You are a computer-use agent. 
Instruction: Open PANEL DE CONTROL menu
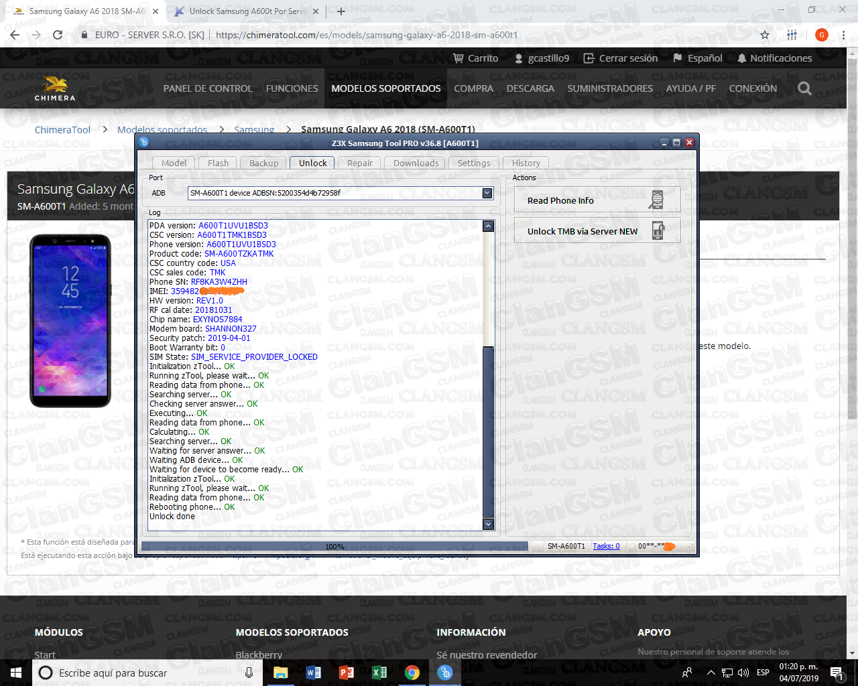click(208, 88)
